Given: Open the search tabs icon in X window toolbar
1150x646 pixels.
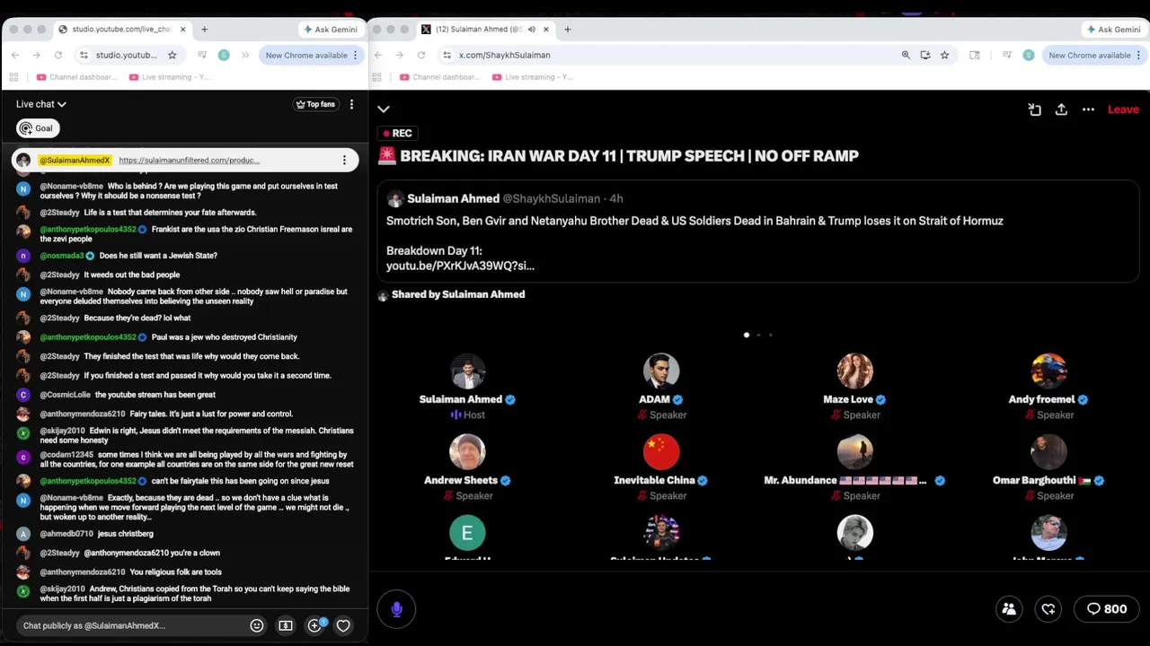Looking at the screenshot, I should pyautogui.click(x=975, y=55).
